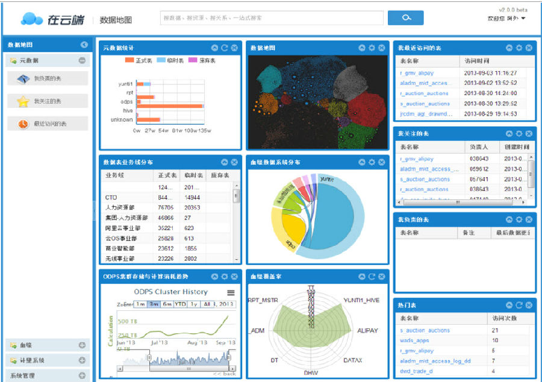Open wads_apps link in 热门表
Image resolution: width=542 pixels, height=382 pixels.
click(x=414, y=340)
